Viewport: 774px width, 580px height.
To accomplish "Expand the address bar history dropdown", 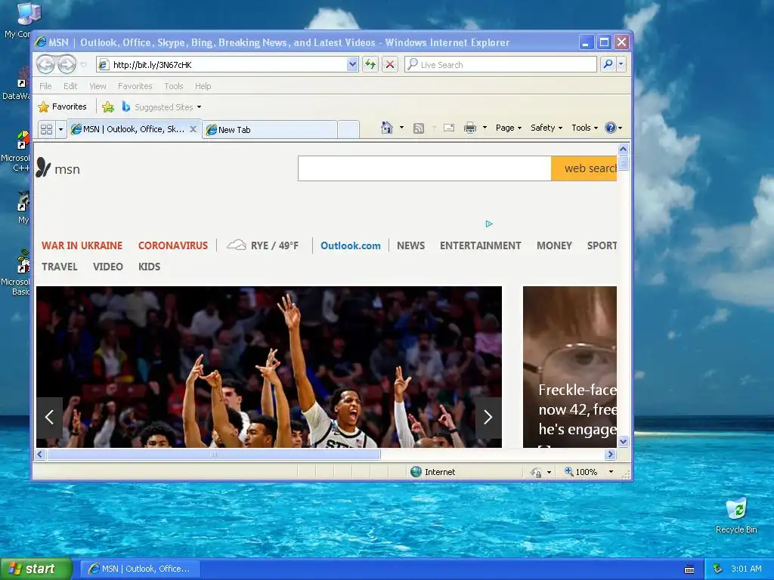I will 352,65.
